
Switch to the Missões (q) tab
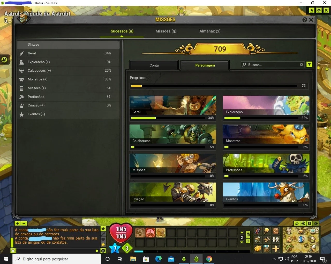pos(166,31)
